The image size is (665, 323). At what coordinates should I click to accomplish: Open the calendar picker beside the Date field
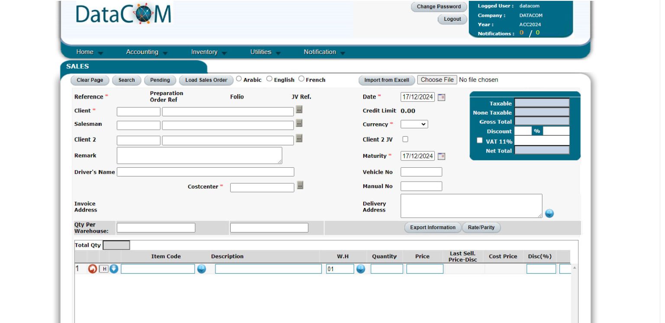click(441, 96)
